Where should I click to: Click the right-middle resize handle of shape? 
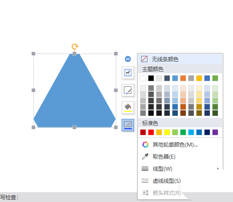pos(116,90)
